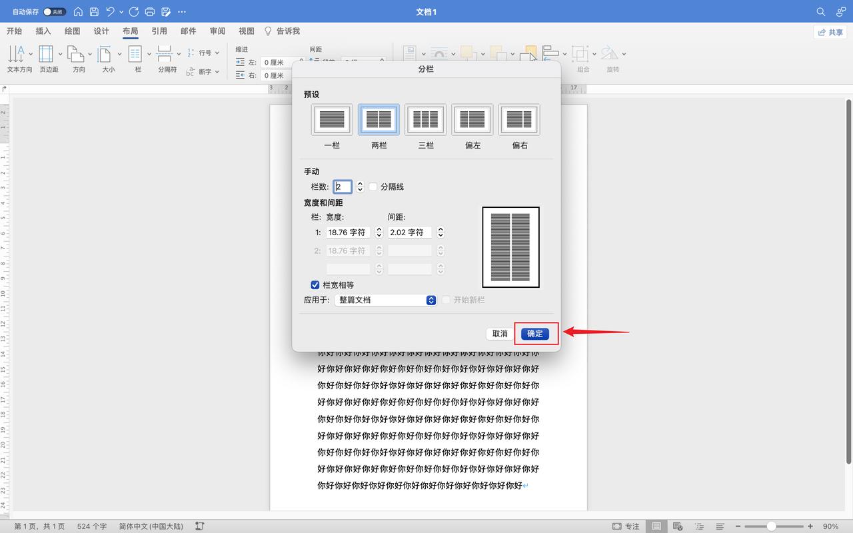Open the Insert (插入) tab

tap(43, 31)
